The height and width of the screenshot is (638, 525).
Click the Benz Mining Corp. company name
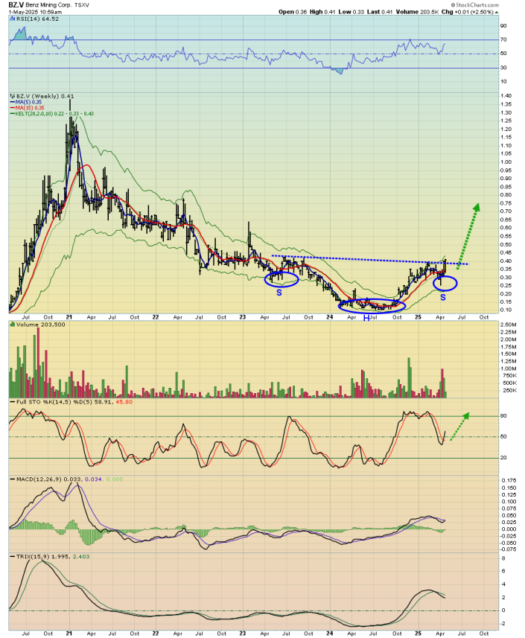coord(48,5)
